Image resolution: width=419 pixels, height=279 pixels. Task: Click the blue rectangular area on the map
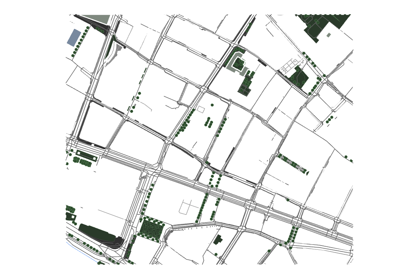tap(74, 38)
